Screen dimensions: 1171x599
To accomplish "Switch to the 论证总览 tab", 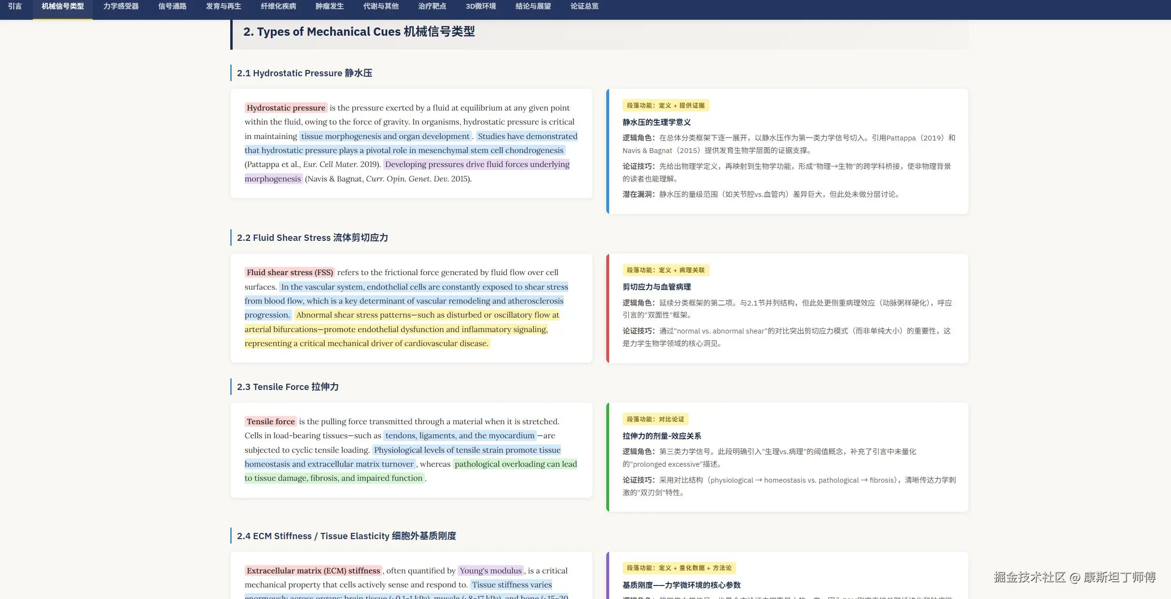I will pos(584,6).
